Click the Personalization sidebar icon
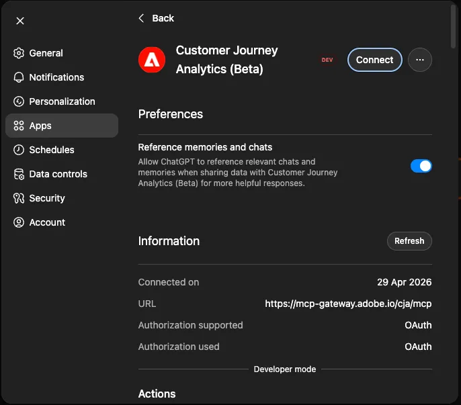 (x=19, y=101)
